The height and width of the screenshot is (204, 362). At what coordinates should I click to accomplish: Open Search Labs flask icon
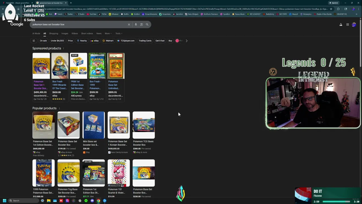click(341, 25)
